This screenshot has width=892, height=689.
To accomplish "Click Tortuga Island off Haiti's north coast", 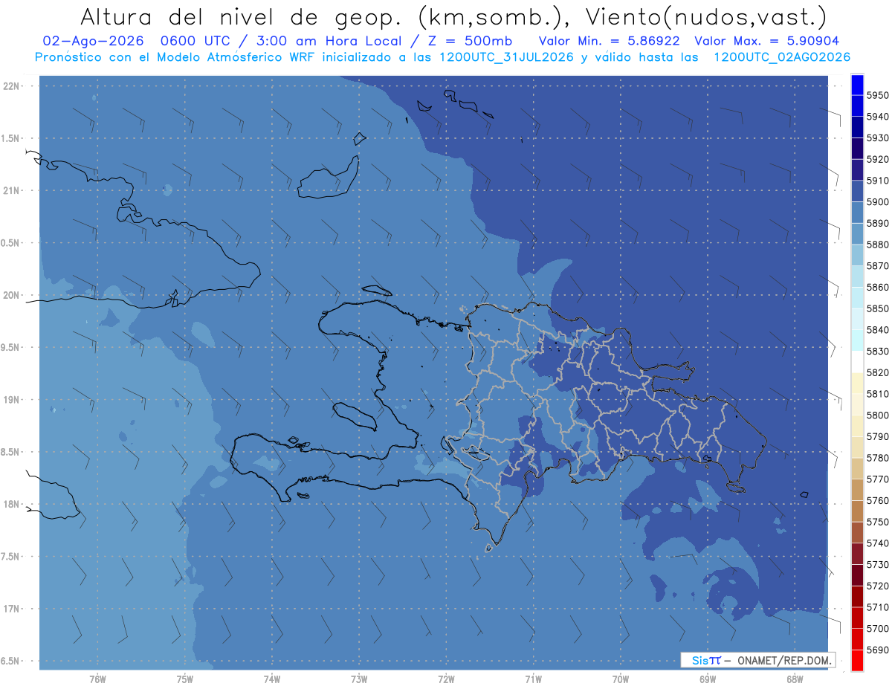I will pyautogui.click(x=376, y=290).
